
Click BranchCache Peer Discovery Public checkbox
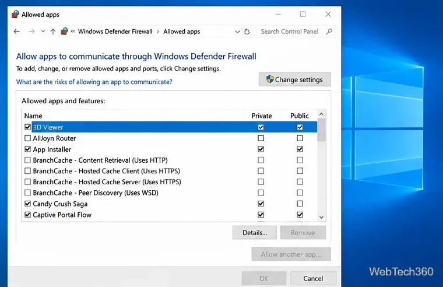coord(300,192)
